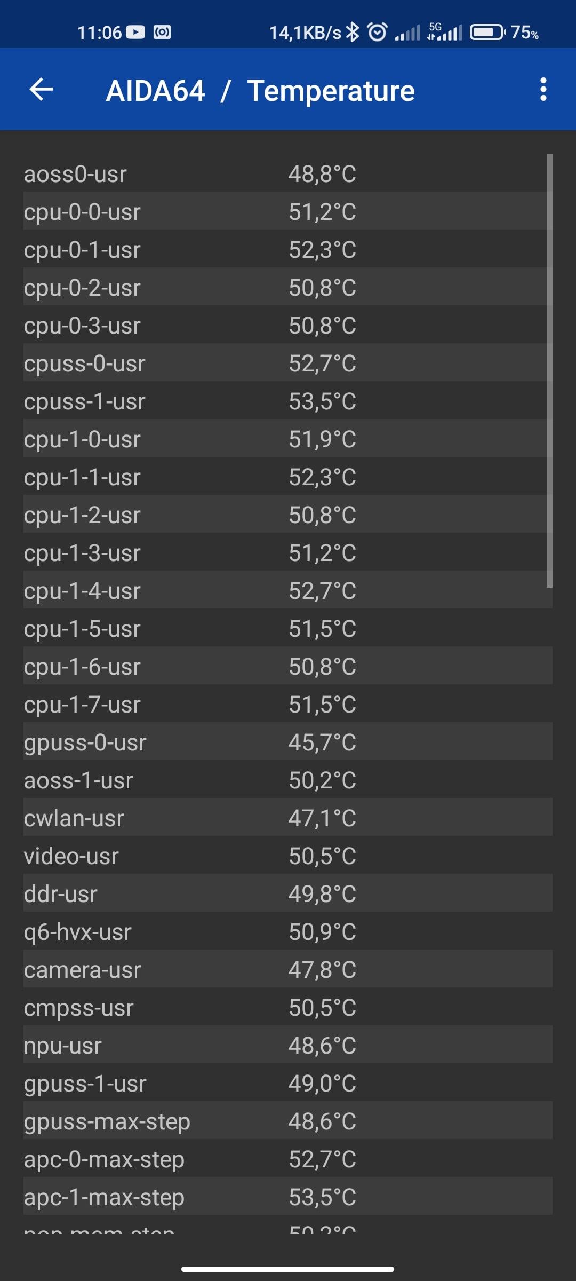Select the cpu-1-4-usr row
The height and width of the screenshot is (1281, 576).
288,590
